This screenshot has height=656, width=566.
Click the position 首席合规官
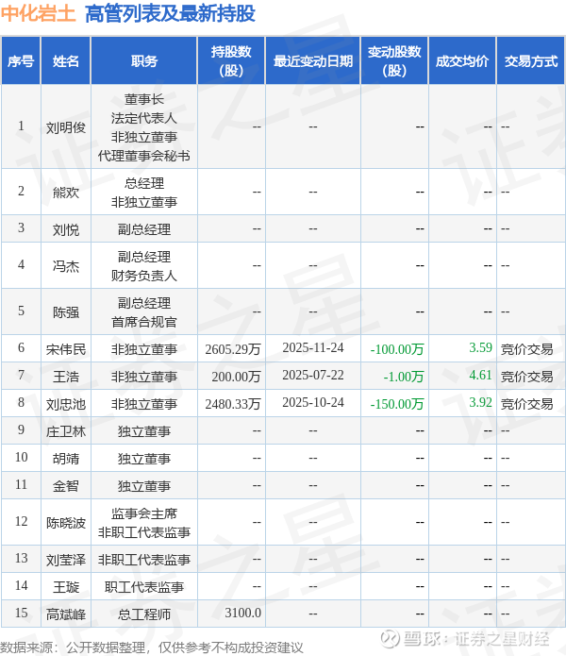coord(144,322)
